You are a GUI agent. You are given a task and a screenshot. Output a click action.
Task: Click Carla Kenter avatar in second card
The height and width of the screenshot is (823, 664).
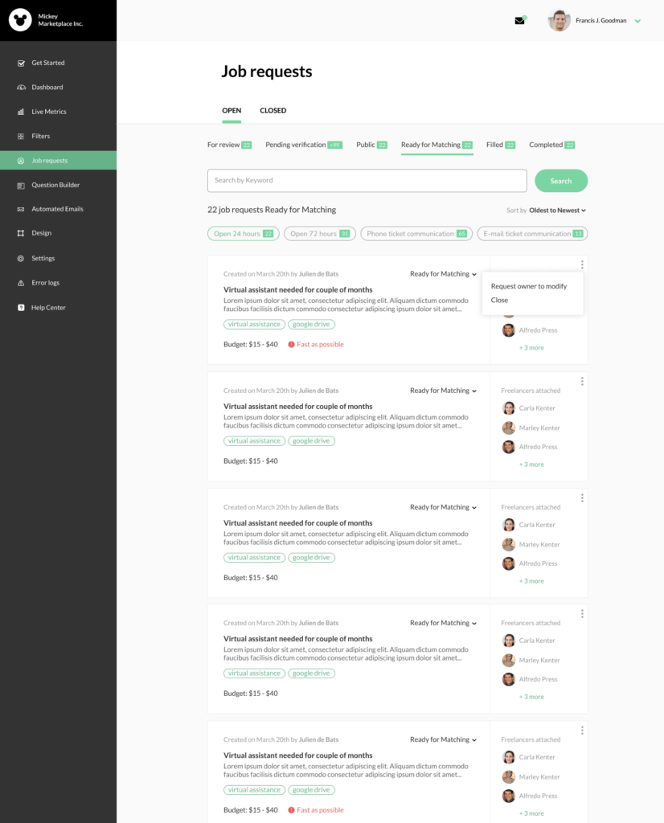(508, 408)
